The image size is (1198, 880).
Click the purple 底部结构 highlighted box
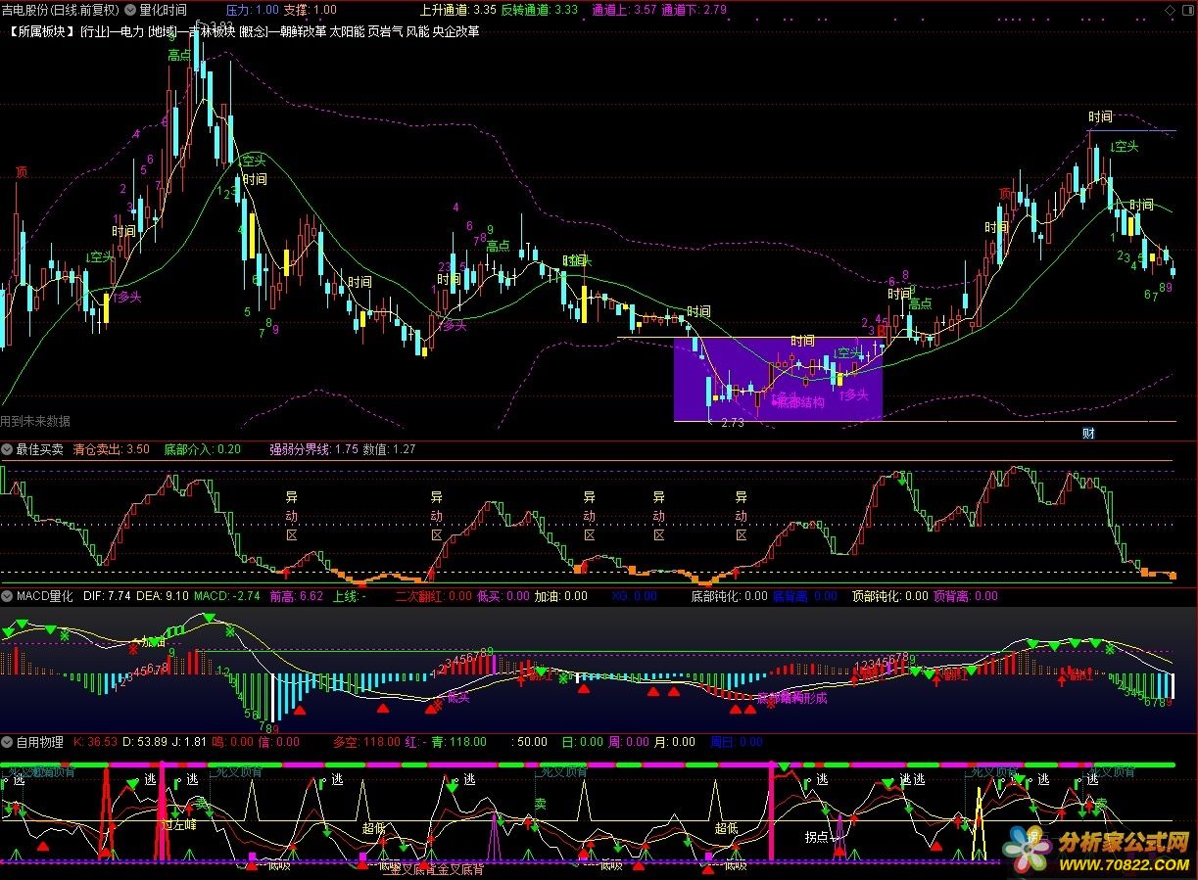point(778,379)
